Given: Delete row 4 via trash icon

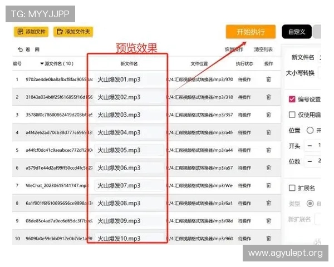Looking at the screenshot, I should coord(269,132).
